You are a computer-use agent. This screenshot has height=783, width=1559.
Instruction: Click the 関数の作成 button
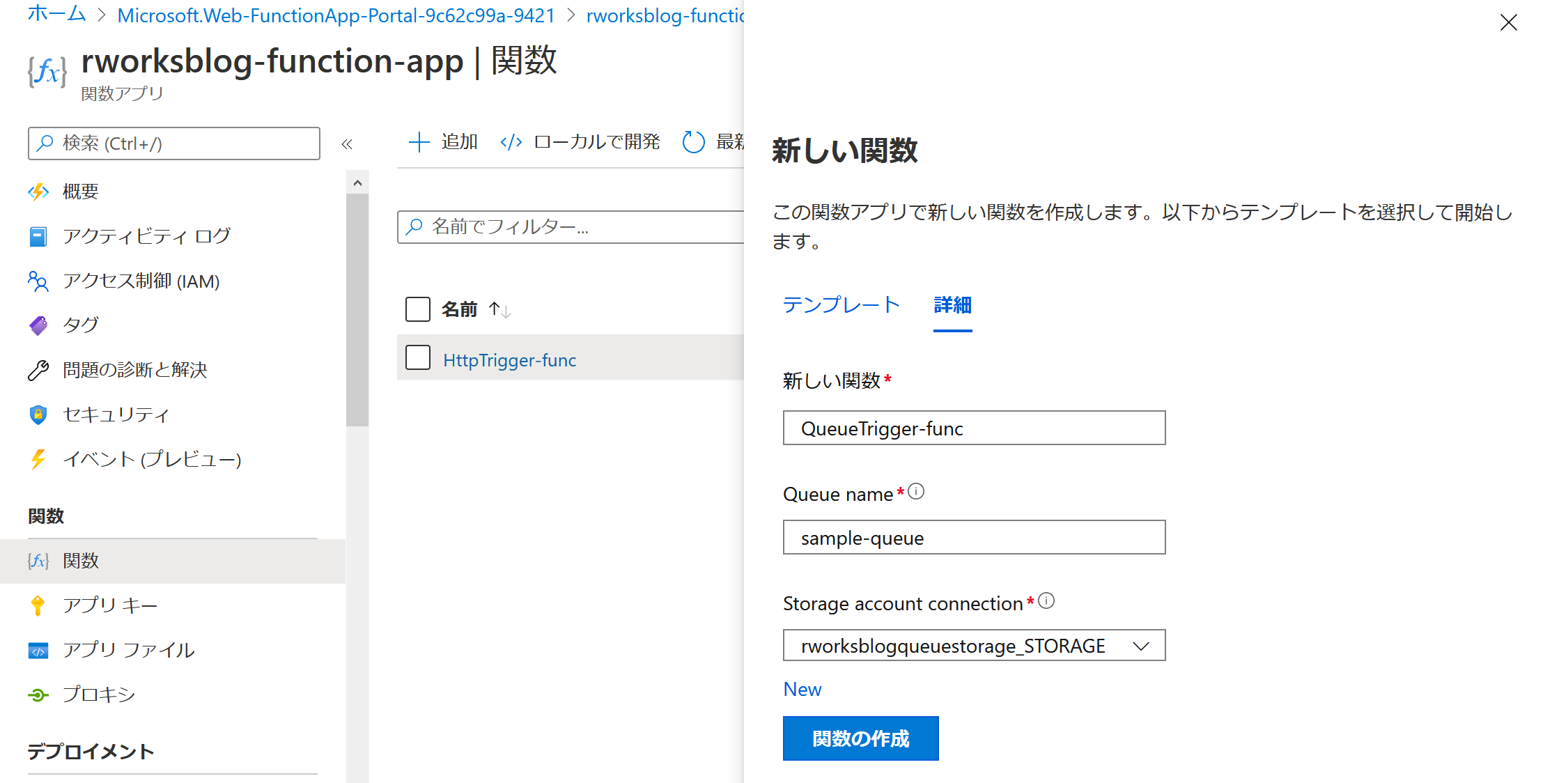860,738
